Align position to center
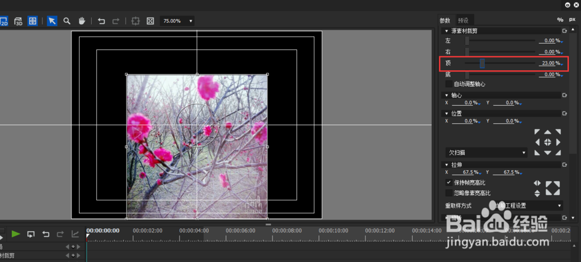This screenshot has width=581, height=262. 547,142
